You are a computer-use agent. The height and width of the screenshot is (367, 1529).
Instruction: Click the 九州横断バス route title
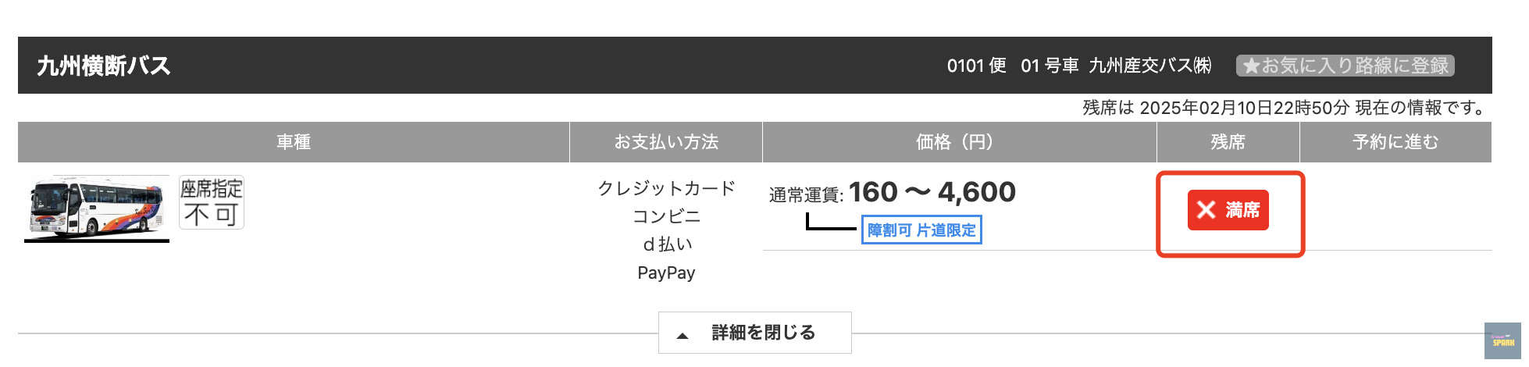[104, 66]
